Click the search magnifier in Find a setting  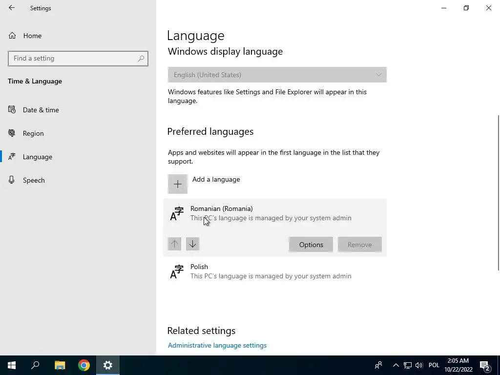141,59
